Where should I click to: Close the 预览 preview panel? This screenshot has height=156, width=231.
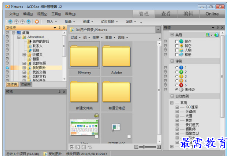(x=64, y=92)
